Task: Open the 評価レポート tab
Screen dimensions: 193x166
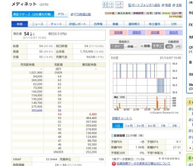Action: click(x=78, y=24)
